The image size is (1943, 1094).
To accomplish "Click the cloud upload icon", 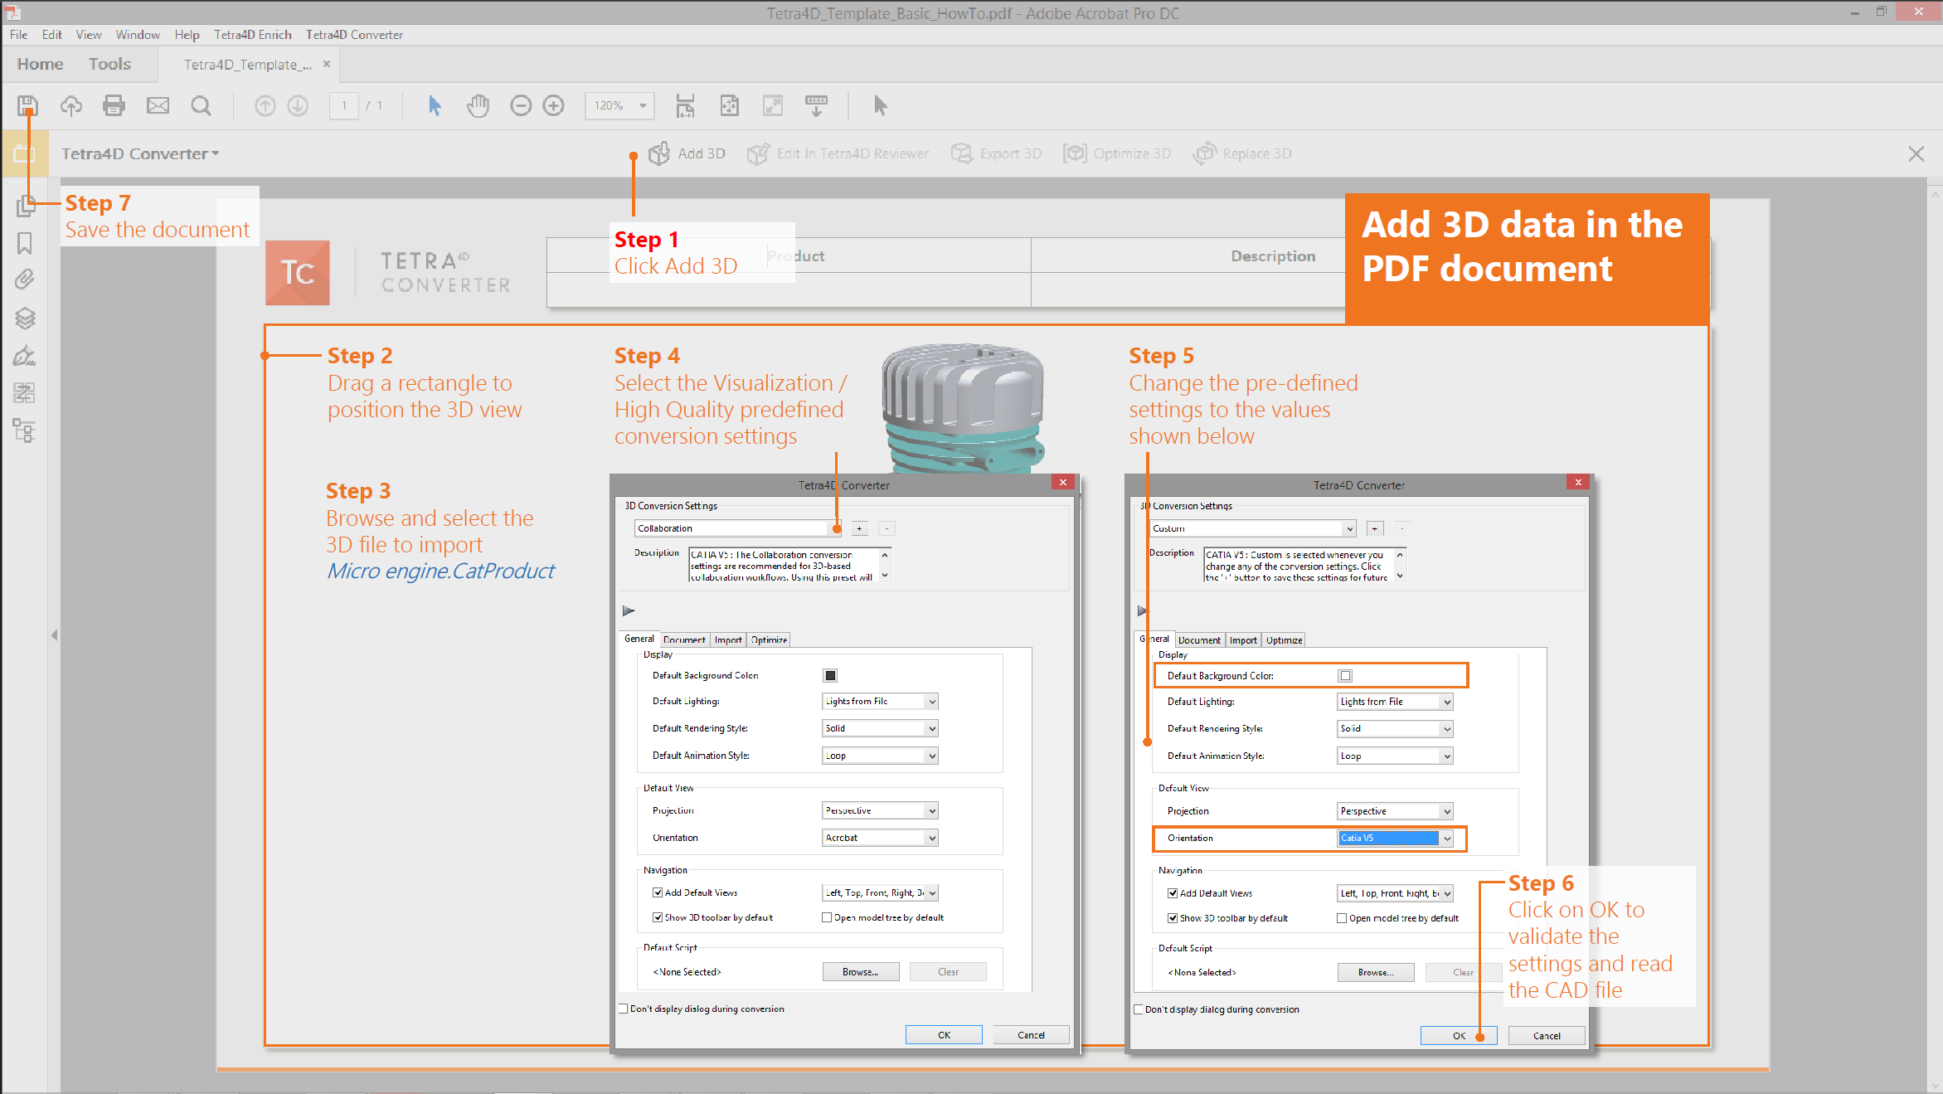I will tap(71, 105).
